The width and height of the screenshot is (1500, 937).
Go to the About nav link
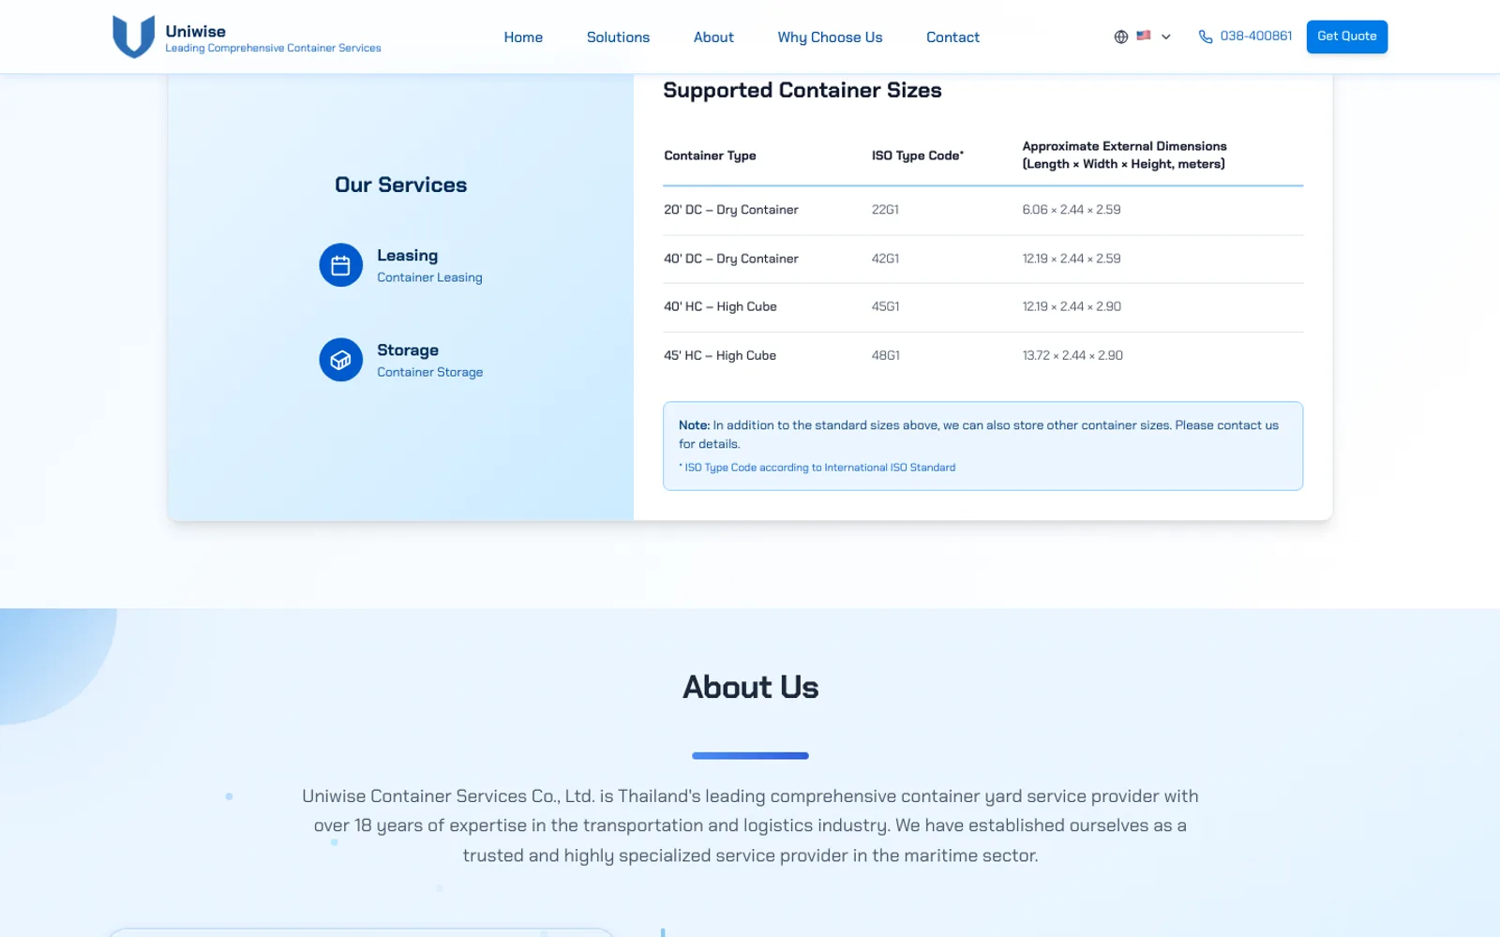[713, 37]
